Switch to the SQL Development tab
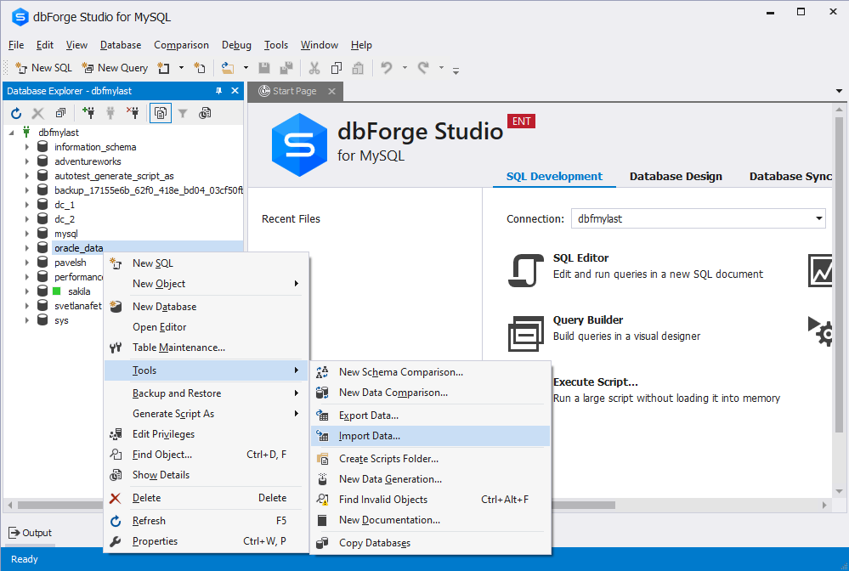Image resolution: width=849 pixels, height=571 pixels. click(554, 177)
